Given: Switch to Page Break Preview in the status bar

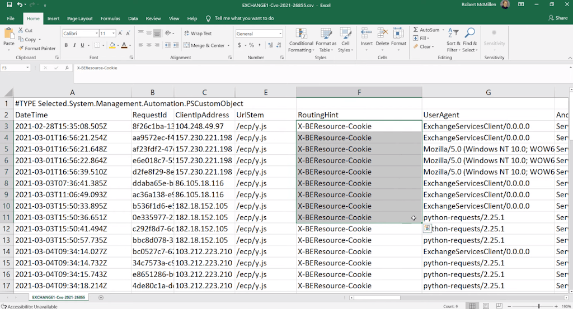Looking at the screenshot, I should point(499,306).
